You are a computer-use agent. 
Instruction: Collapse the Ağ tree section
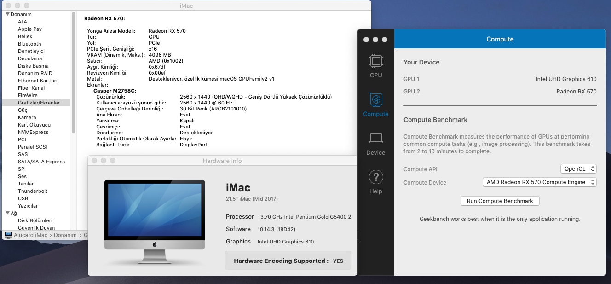point(7,213)
